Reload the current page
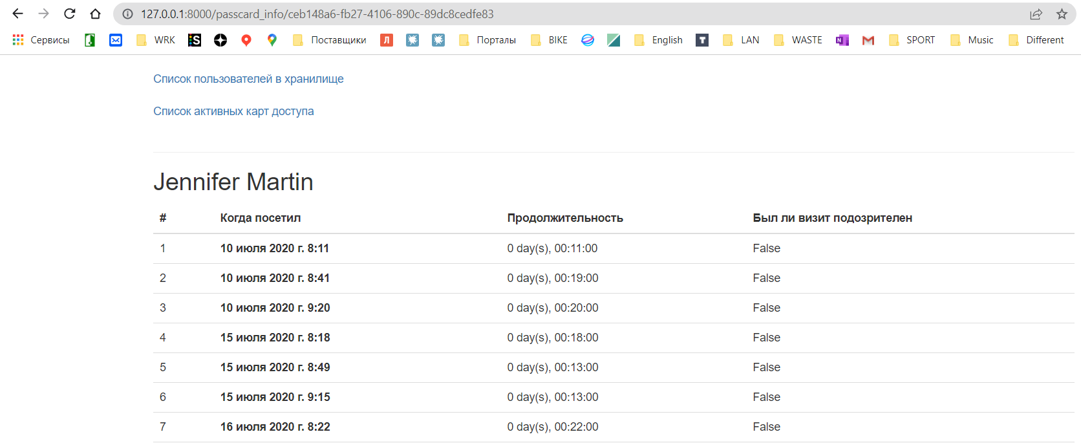1081x443 pixels. [69, 14]
